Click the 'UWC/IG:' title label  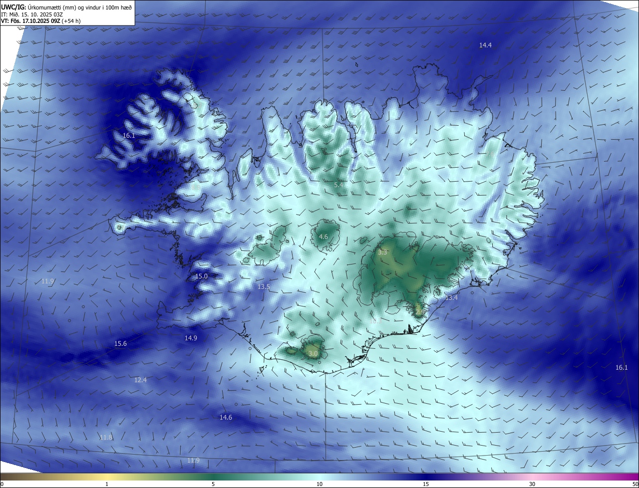(13, 7)
